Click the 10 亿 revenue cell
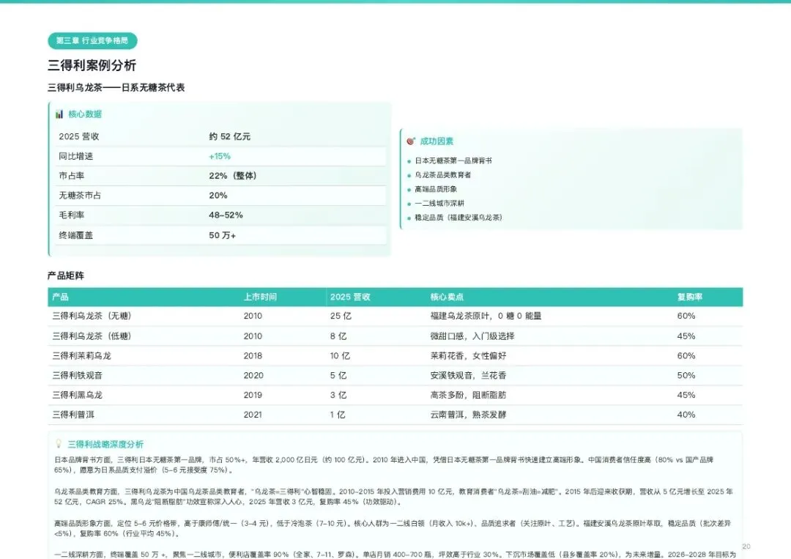This screenshot has width=791, height=559. pos(340,356)
